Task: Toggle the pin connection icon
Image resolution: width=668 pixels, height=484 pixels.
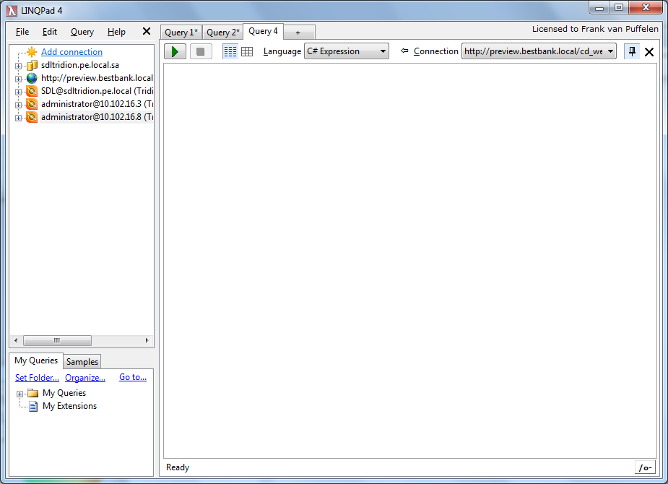Action: pos(632,51)
